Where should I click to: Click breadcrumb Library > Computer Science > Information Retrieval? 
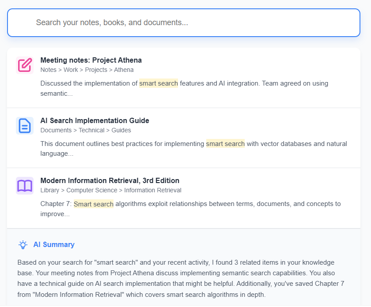click(111, 190)
